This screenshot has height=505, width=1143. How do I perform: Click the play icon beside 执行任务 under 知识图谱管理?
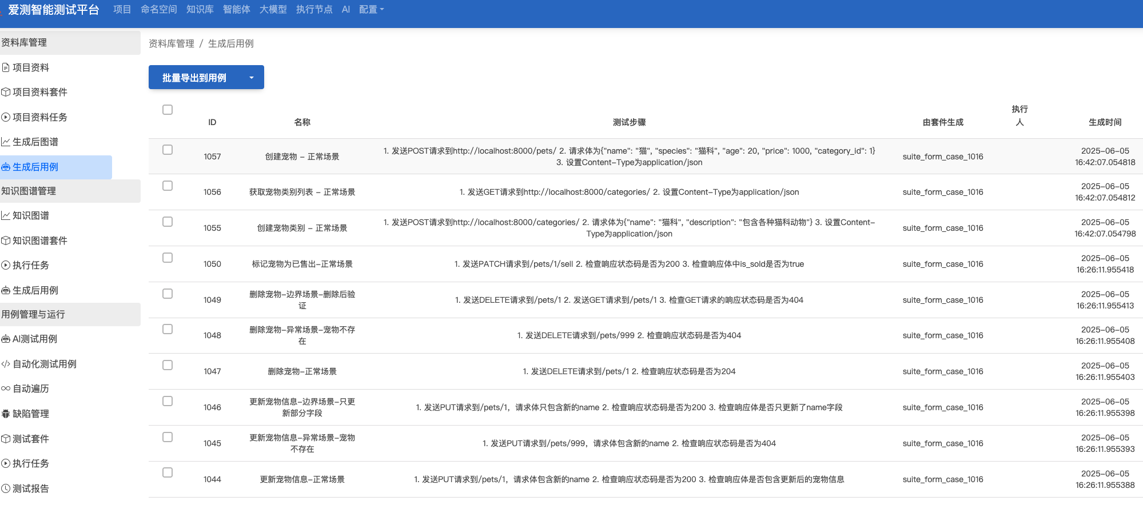pyautogui.click(x=6, y=265)
